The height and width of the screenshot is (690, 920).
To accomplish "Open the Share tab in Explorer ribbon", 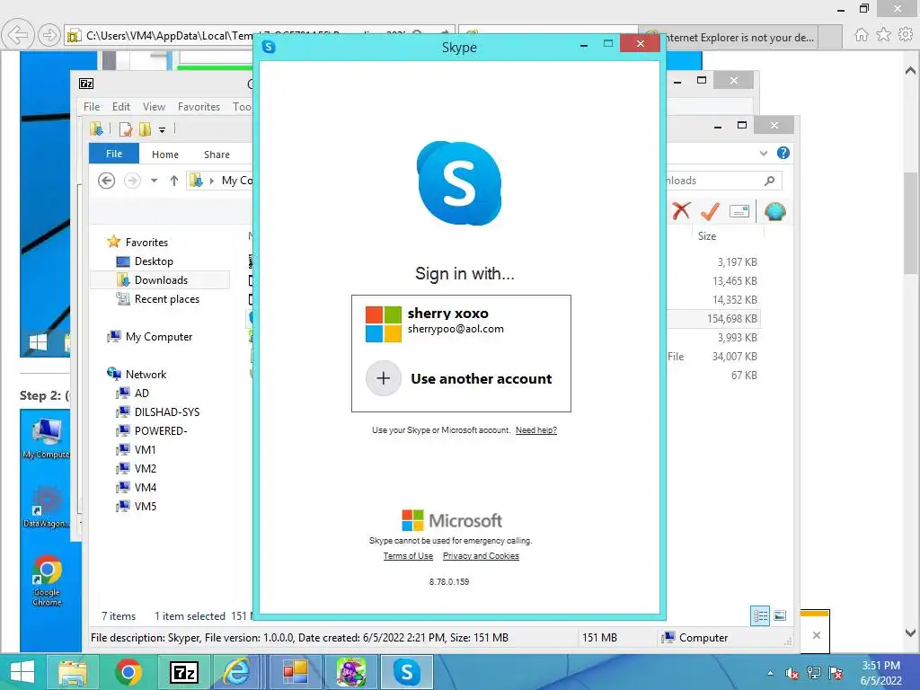I will tap(217, 155).
